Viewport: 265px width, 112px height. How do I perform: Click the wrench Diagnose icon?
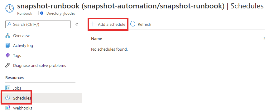8,65
